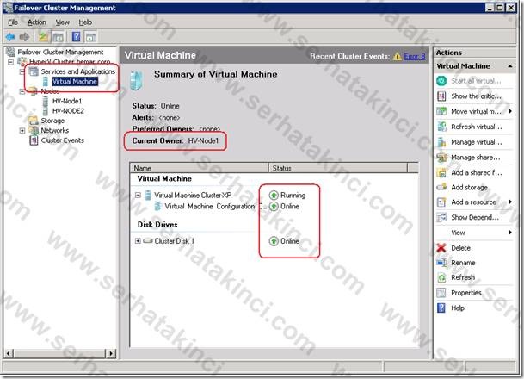Click the Show/Hide console tree icon
Image resolution: width=524 pixels, height=379 pixels.
[x=58, y=37]
